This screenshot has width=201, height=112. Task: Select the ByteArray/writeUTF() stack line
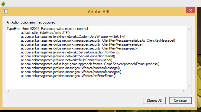(x=45, y=33)
